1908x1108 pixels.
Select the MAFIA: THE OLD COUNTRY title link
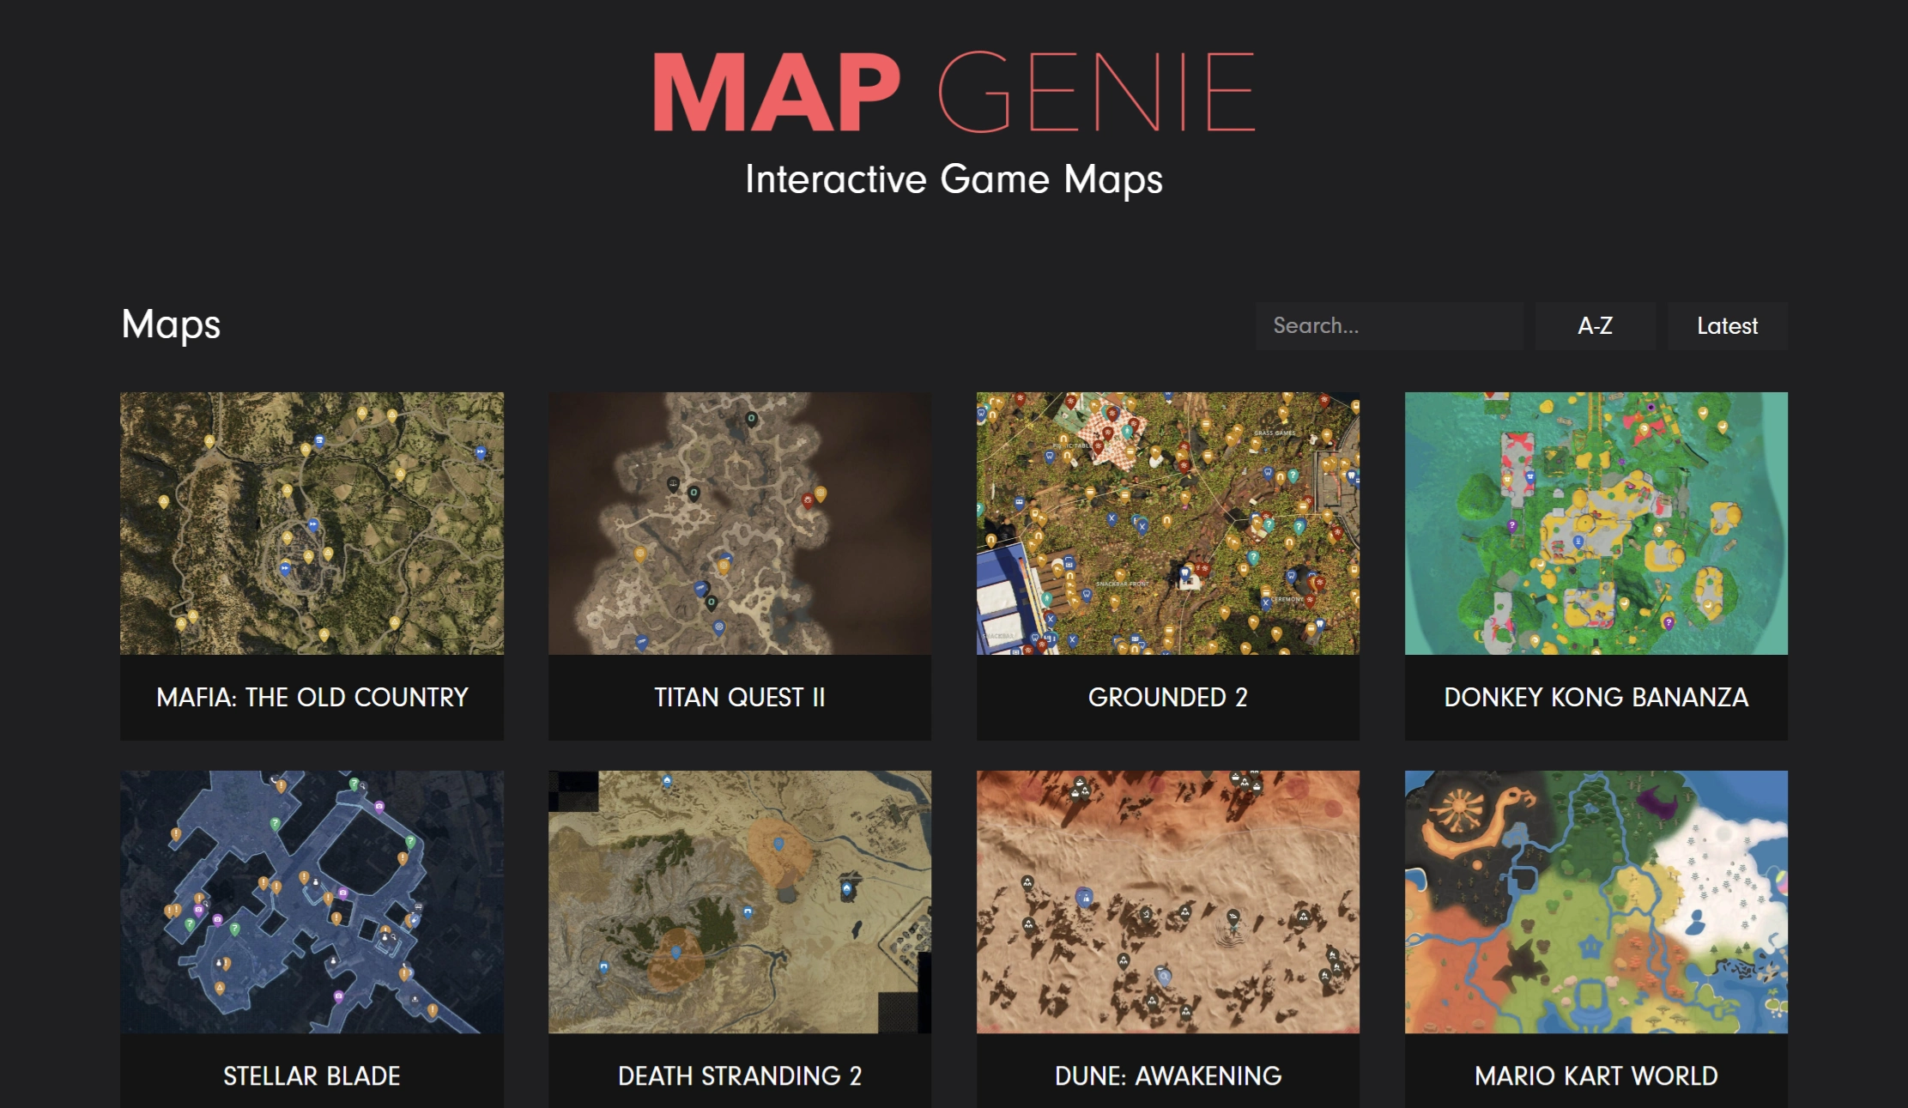pos(312,698)
